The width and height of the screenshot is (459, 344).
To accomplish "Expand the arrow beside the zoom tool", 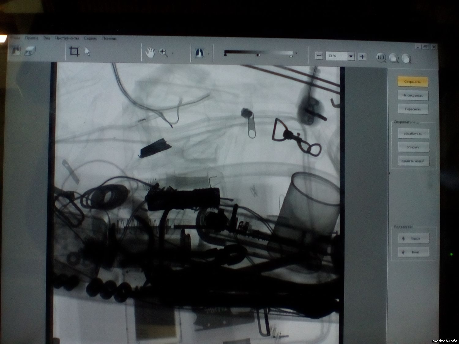I will click(x=173, y=54).
